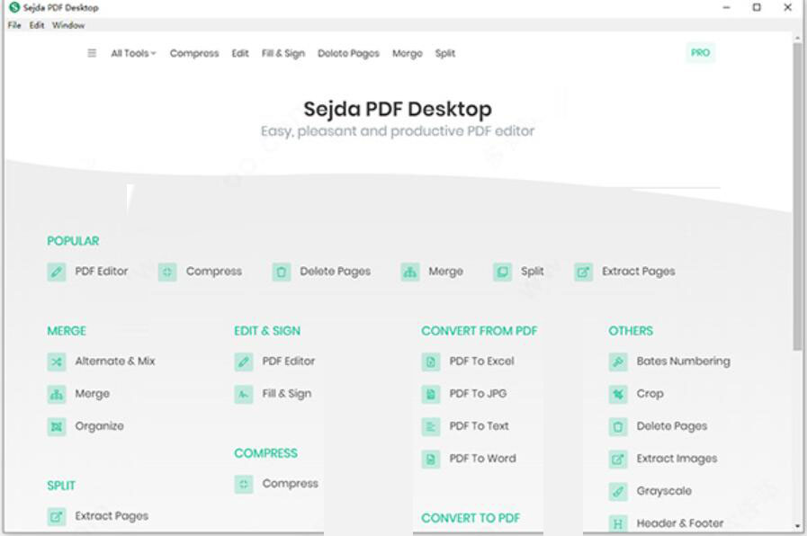Click the Merge icon in Merge section
Image resolution: width=807 pixels, height=536 pixels.
click(x=57, y=394)
